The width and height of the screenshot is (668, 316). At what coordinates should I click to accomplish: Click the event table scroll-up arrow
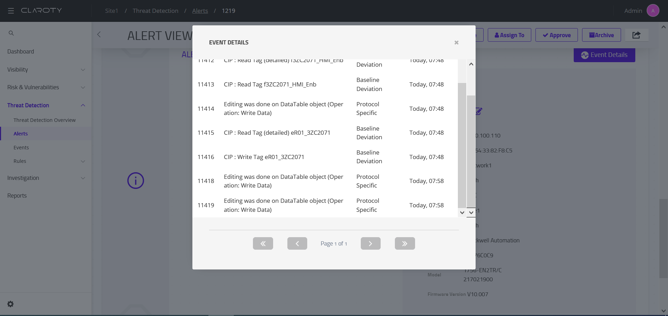471,64
